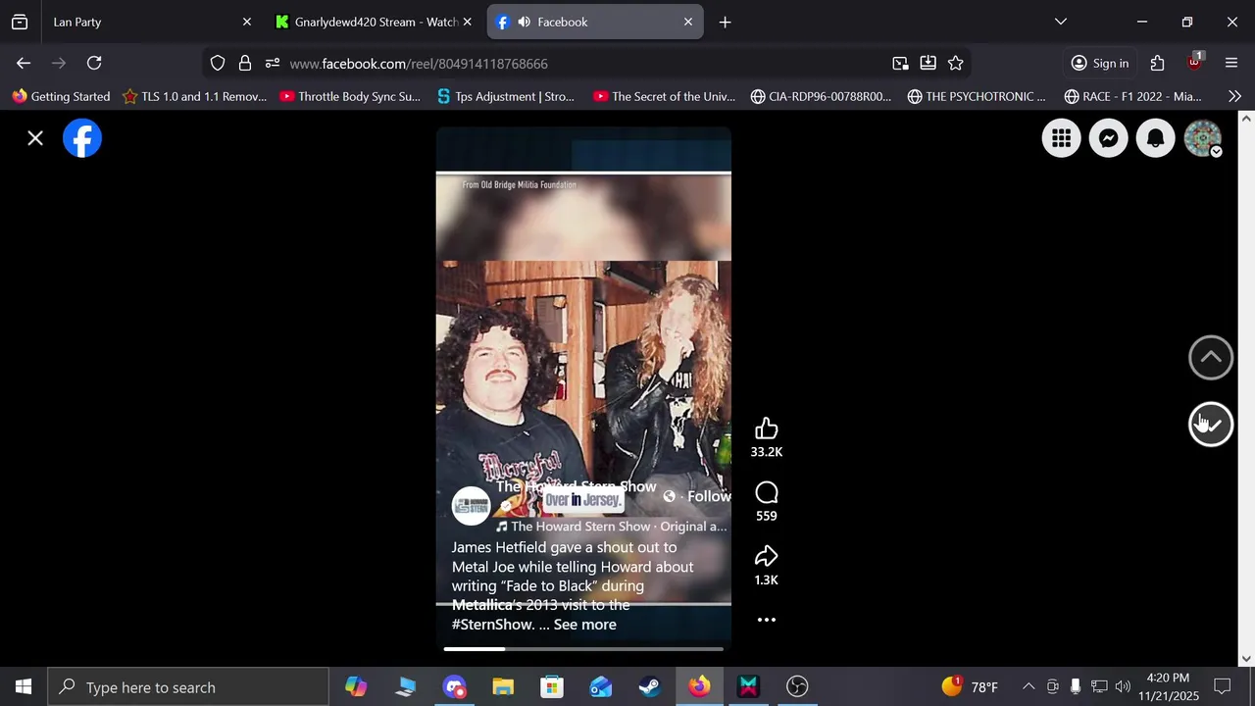The image size is (1255, 706).
Task: Open the Facebook logo home link
Action: click(x=82, y=138)
